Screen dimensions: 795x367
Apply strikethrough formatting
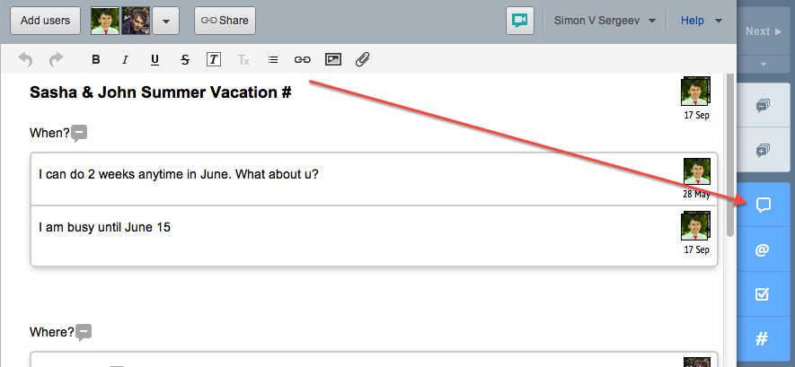click(184, 60)
